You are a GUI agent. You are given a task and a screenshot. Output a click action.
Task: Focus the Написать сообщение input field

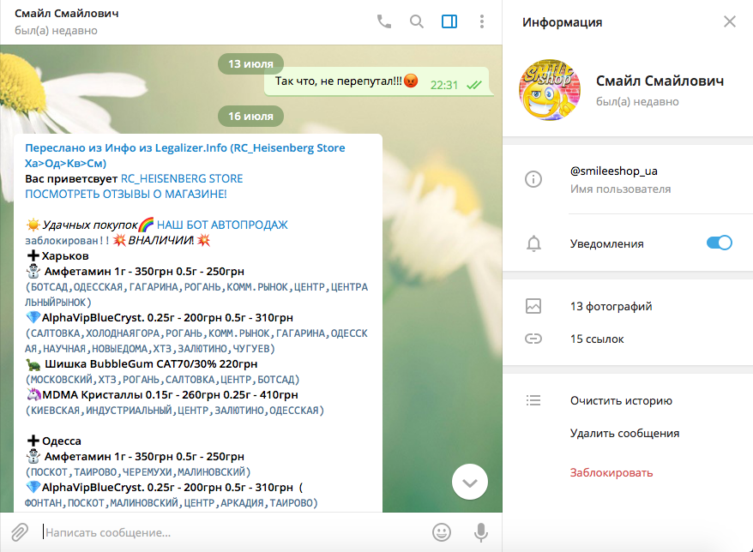point(233,532)
